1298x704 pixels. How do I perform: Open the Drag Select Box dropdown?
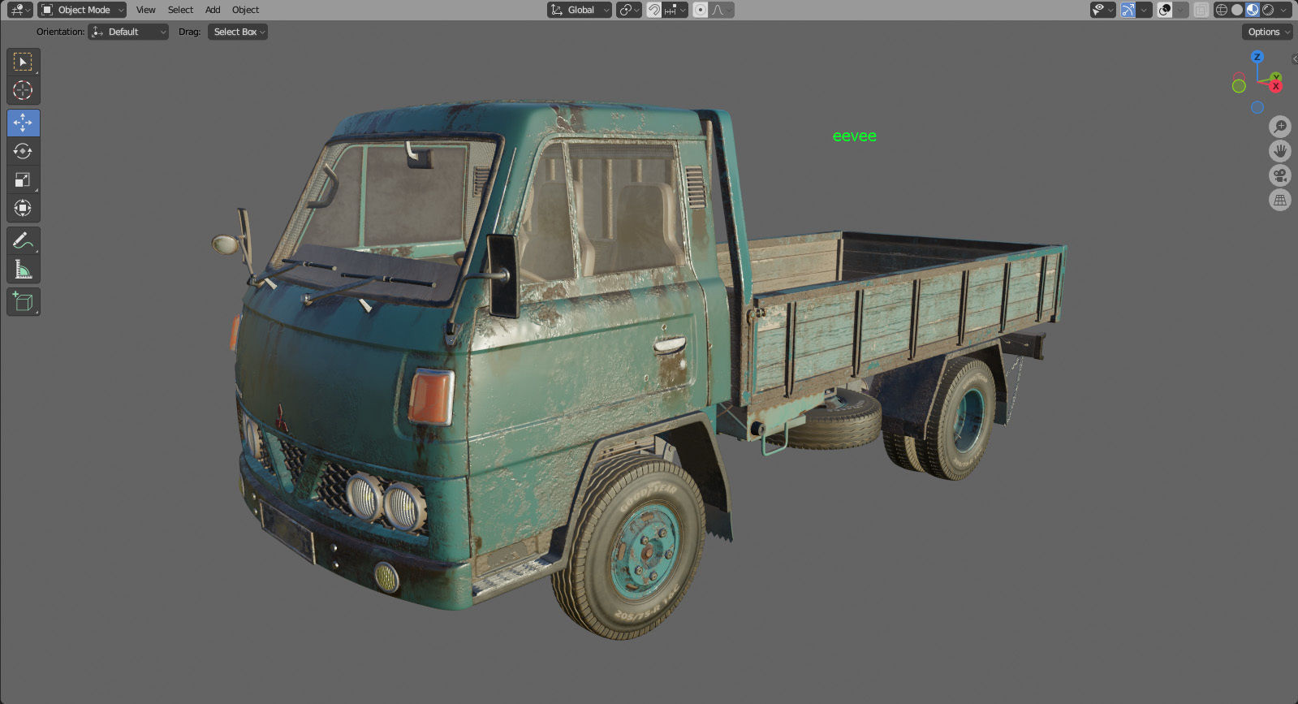pos(237,32)
